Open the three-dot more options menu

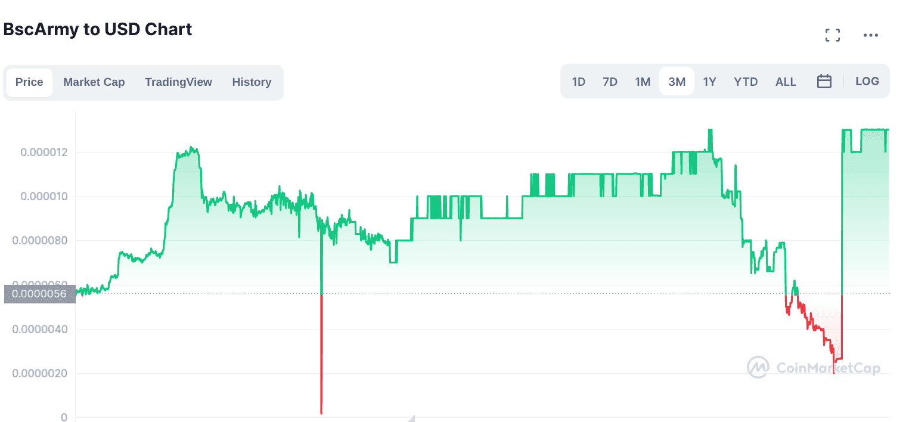point(870,35)
